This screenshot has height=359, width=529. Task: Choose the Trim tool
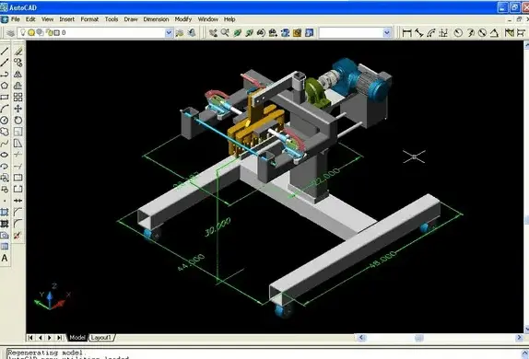point(18,155)
